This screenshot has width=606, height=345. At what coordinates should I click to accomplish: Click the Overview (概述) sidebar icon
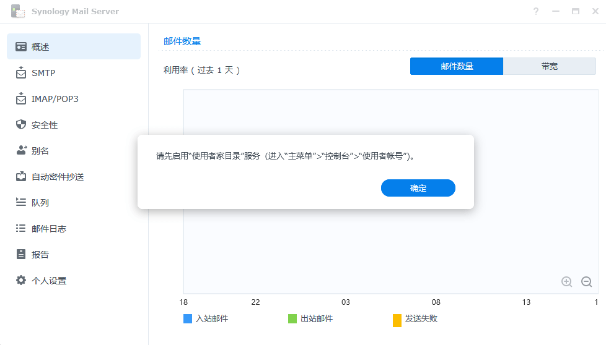click(21, 47)
